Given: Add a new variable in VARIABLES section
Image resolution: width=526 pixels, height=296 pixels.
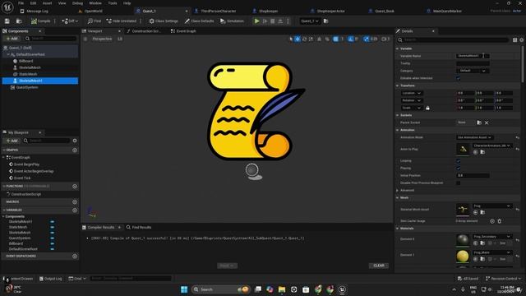Looking at the screenshot, I should click(75, 210).
